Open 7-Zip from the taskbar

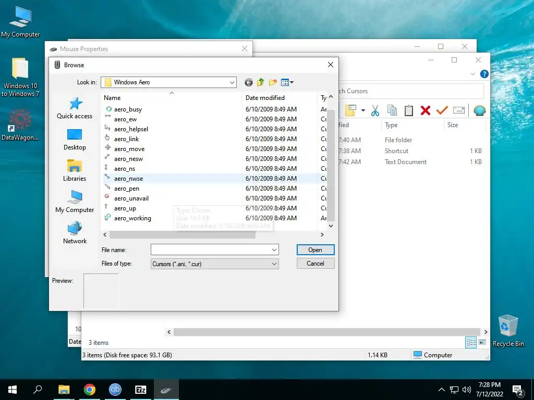click(141, 390)
